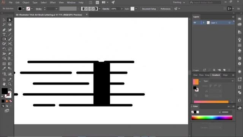This screenshot has width=243, height=137.
Task: Select the Rotate tool
Action: point(4,49)
